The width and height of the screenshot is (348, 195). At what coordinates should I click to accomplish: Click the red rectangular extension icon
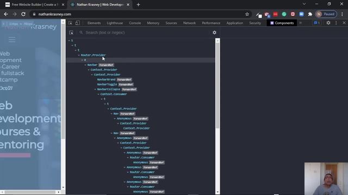276,14
